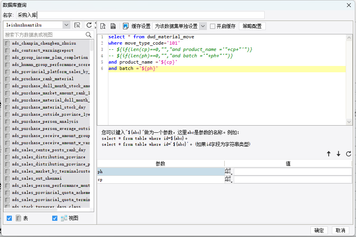This screenshot has width=356, height=237.
Task: Select ads_human_group_performance_score table
Action: click(x=51, y=64)
